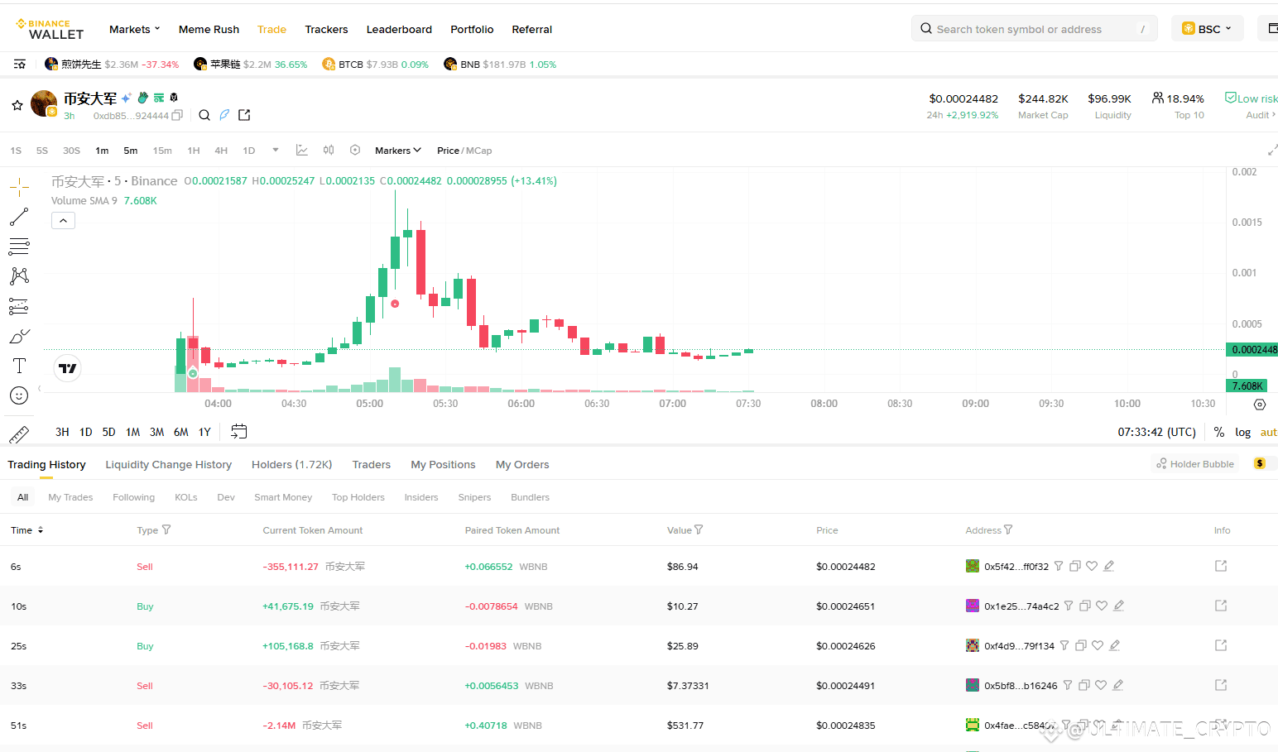Screen dimensions: 1278x752
Task: Filter trades by Smart Money
Action: click(283, 497)
